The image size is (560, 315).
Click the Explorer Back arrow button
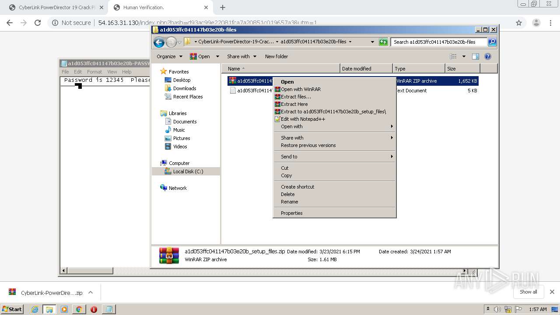coord(159,42)
